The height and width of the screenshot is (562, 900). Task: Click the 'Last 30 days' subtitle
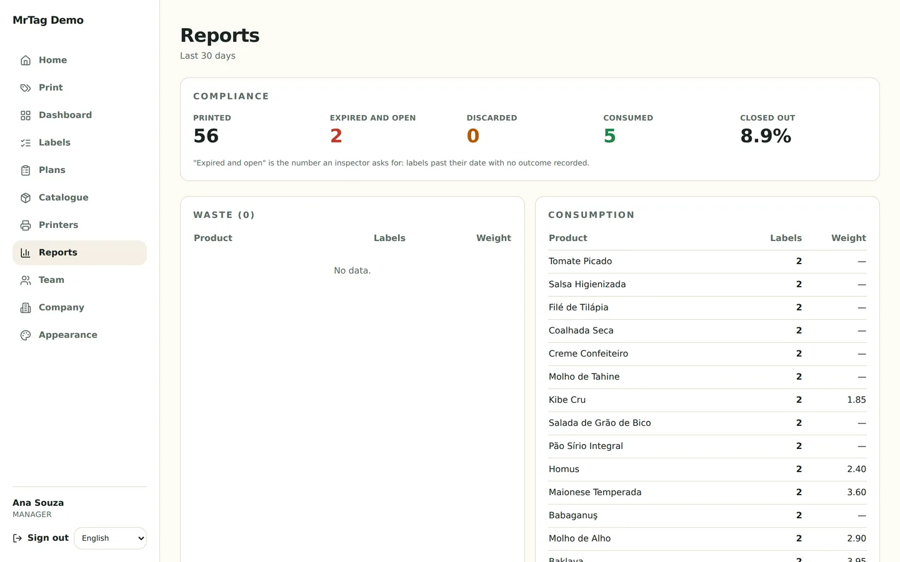click(207, 56)
